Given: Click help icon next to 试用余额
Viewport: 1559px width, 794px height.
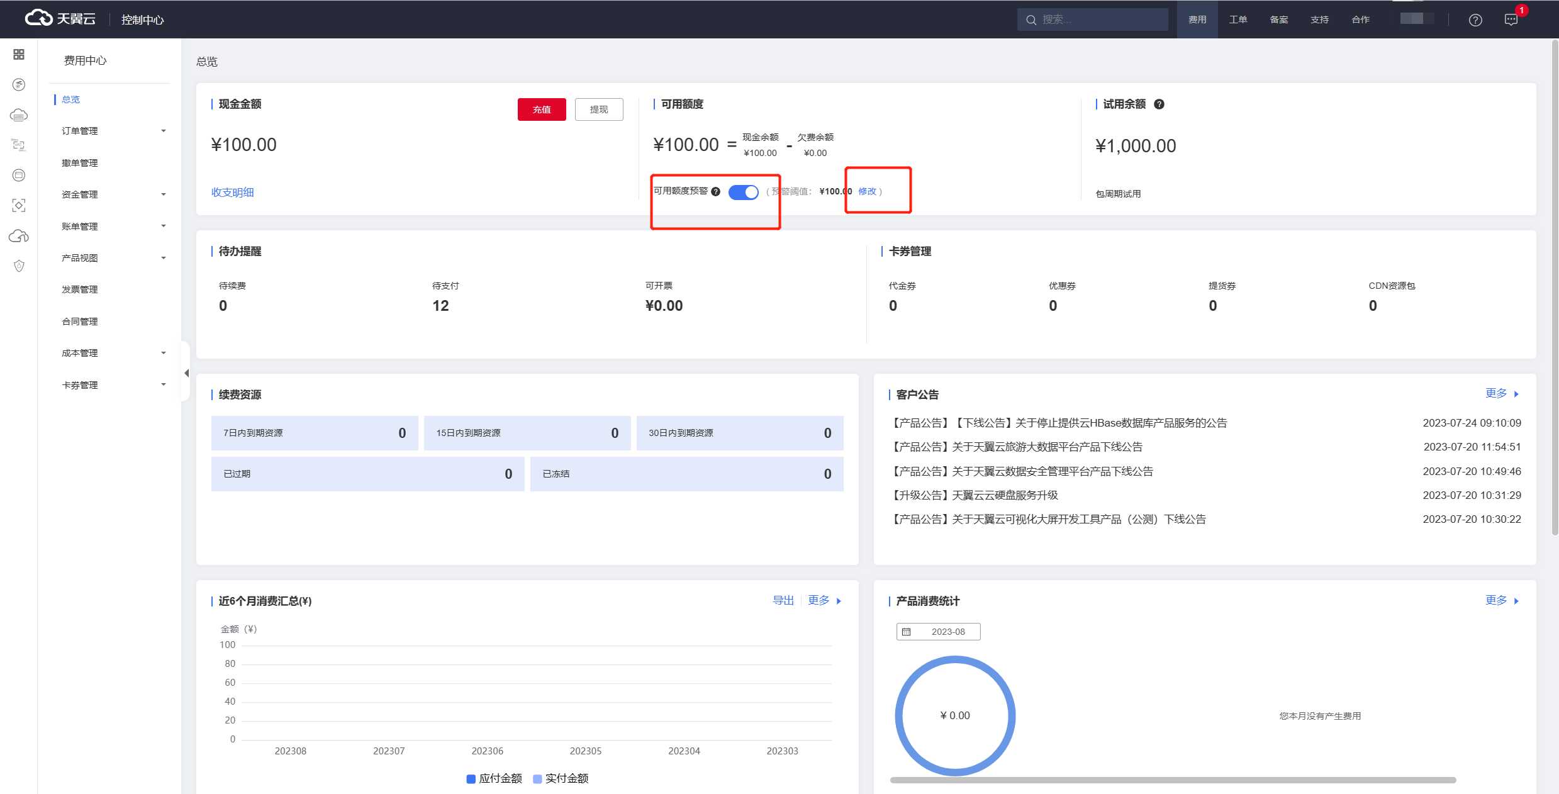Looking at the screenshot, I should point(1159,104).
